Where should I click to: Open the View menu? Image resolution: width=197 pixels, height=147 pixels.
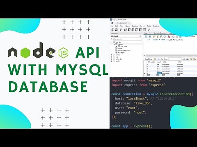pos(122,26)
